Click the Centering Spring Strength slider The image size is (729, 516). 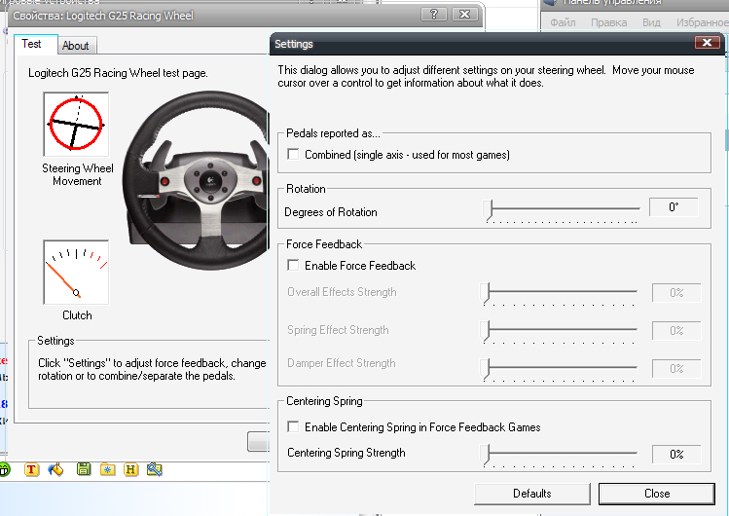560,455
